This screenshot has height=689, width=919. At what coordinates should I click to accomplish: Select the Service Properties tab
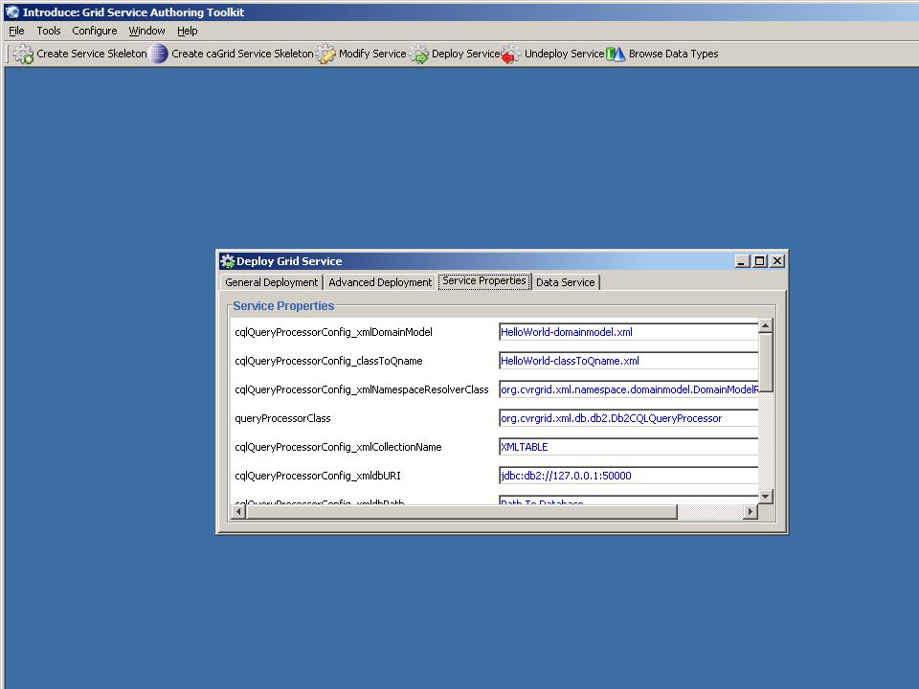(484, 281)
